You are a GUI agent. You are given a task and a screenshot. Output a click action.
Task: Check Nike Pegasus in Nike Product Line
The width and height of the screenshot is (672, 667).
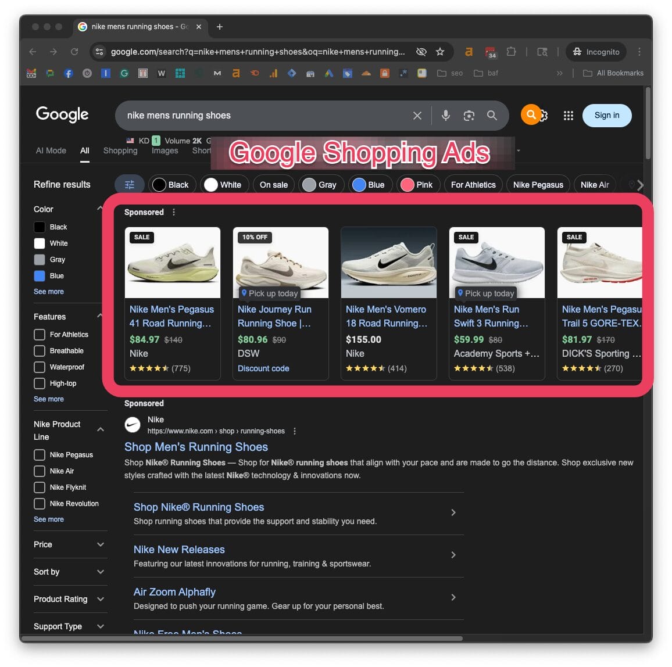[40, 455]
